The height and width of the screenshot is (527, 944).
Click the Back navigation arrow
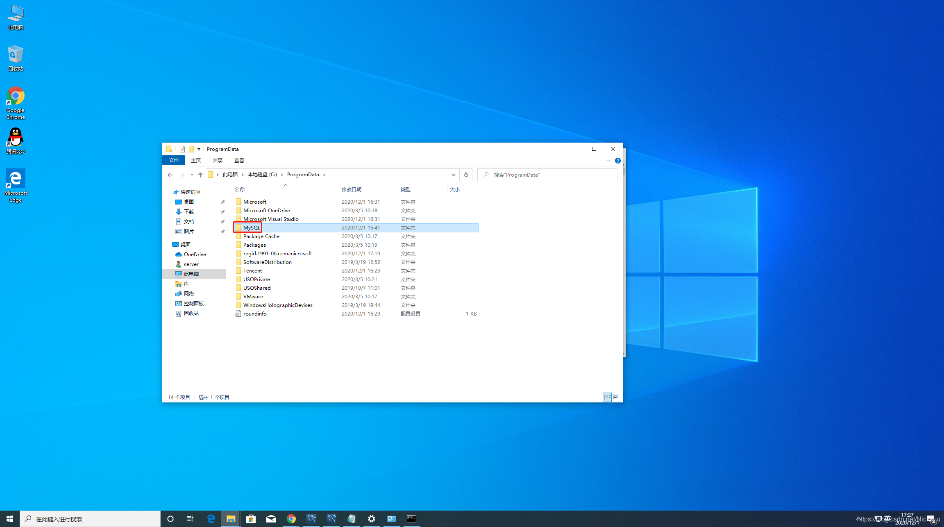(x=170, y=175)
